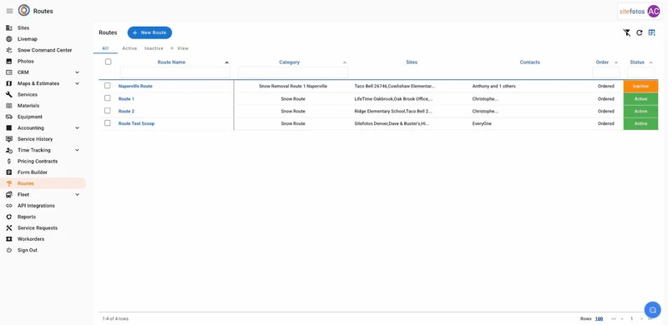Click Route 1 green Active status

pos(640,98)
